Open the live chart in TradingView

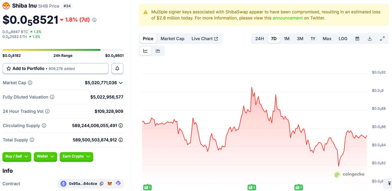tap(205, 39)
